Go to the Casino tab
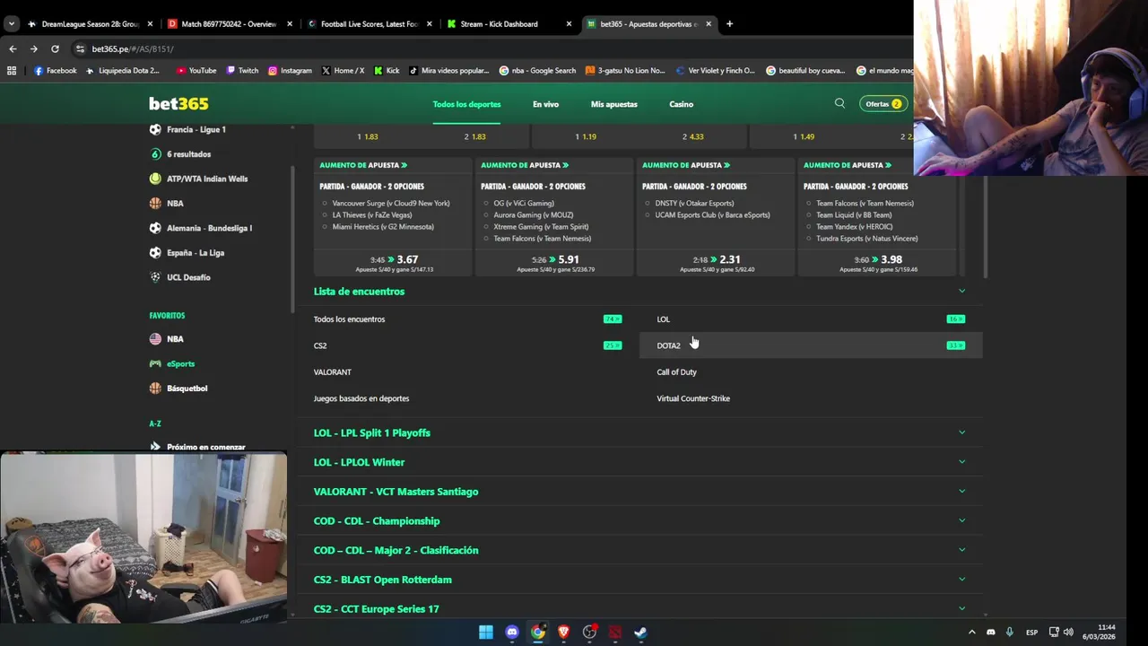 click(x=681, y=104)
